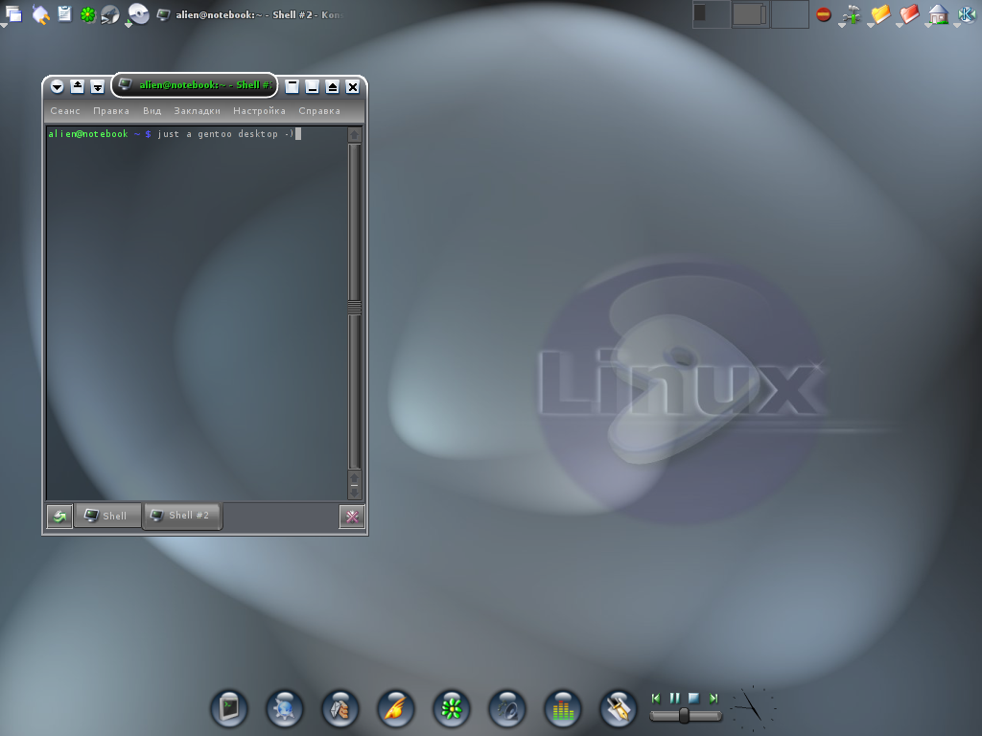
Task: Skip to next track in media applet
Action: tap(713, 698)
